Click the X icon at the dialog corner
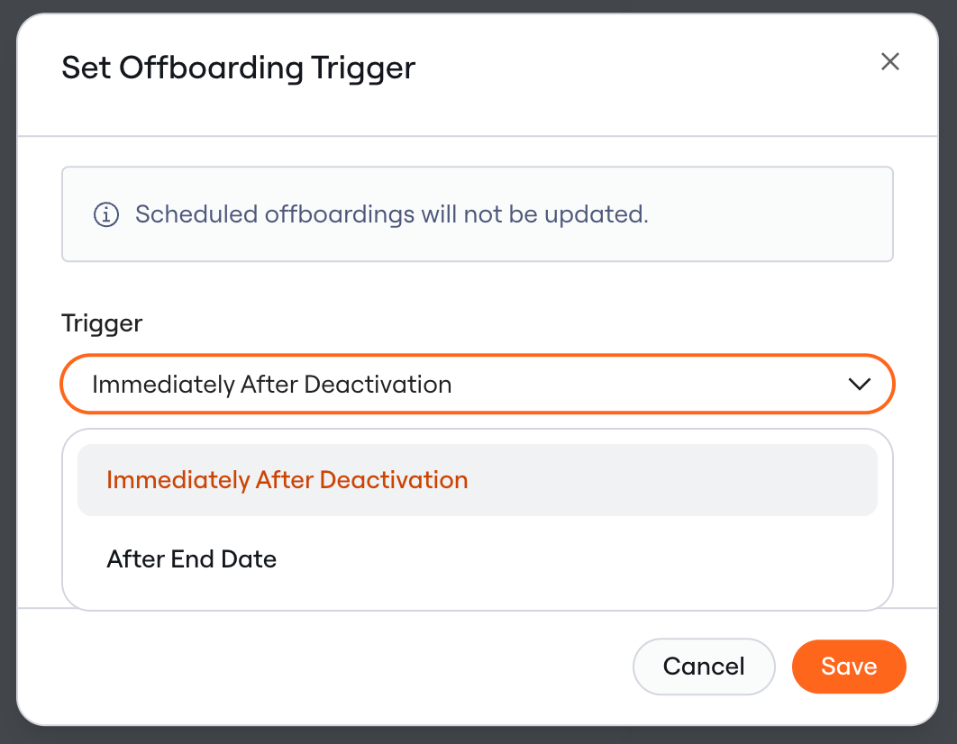Image resolution: width=957 pixels, height=744 pixels. pos(889,61)
